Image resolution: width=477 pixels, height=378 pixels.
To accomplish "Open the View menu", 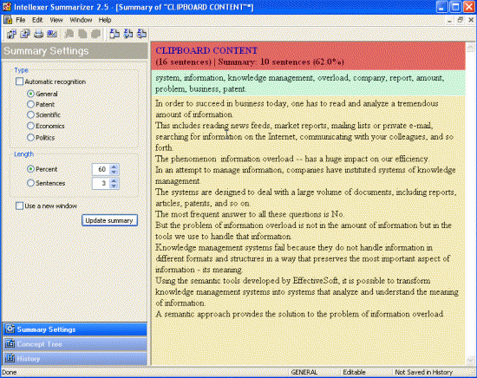I will (x=56, y=20).
